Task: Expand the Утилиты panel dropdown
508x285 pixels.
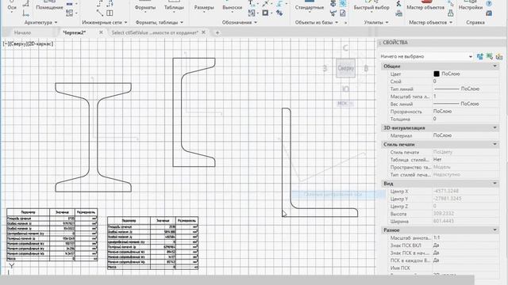Action: click(387, 22)
